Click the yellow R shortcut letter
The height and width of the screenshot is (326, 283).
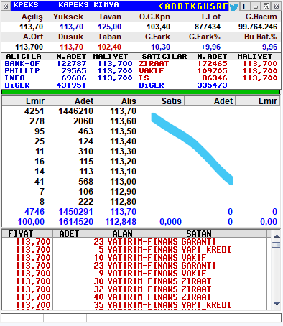pyautogui.click(x=219, y=6)
